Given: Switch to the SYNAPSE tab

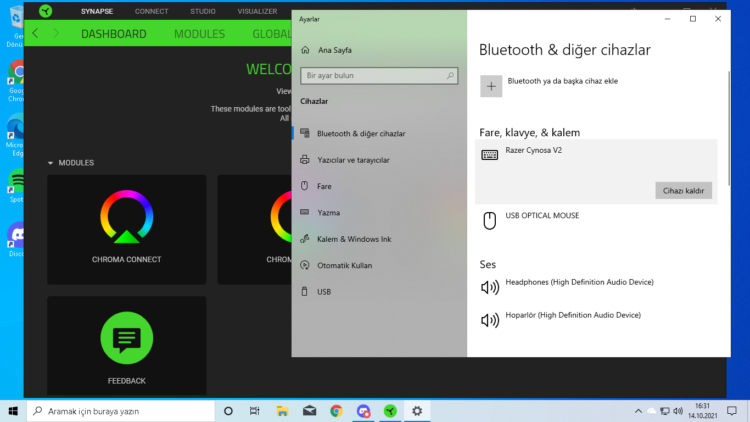Looking at the screenshot, I should [x=97, y=11].
